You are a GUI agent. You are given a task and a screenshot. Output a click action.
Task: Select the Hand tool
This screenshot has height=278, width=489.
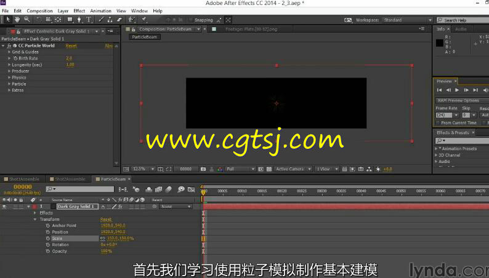(x=17, y=20)
